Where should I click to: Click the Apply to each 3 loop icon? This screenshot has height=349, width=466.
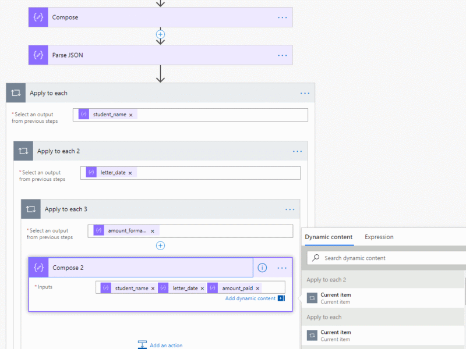[31, 209]
